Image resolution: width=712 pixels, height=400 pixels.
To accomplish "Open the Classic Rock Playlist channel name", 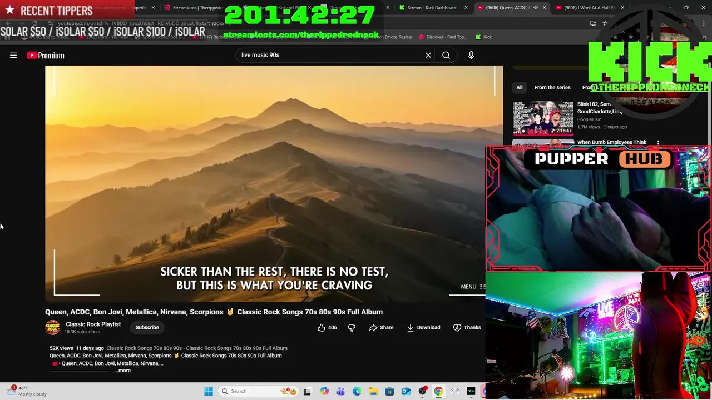I will click(x=93, y=324).
